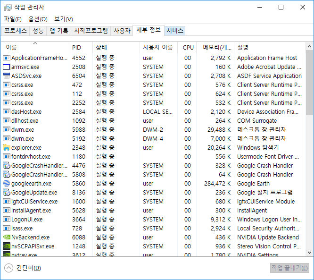This screenshot has height=280, width=314.
Task: Click the ApplicationFrameHost process icon
Action: click(7, 58)
